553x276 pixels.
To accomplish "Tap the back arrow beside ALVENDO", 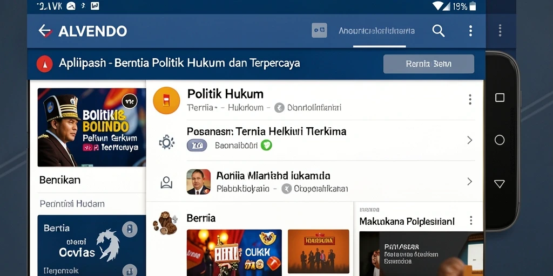I will click(x=45, y=31).
